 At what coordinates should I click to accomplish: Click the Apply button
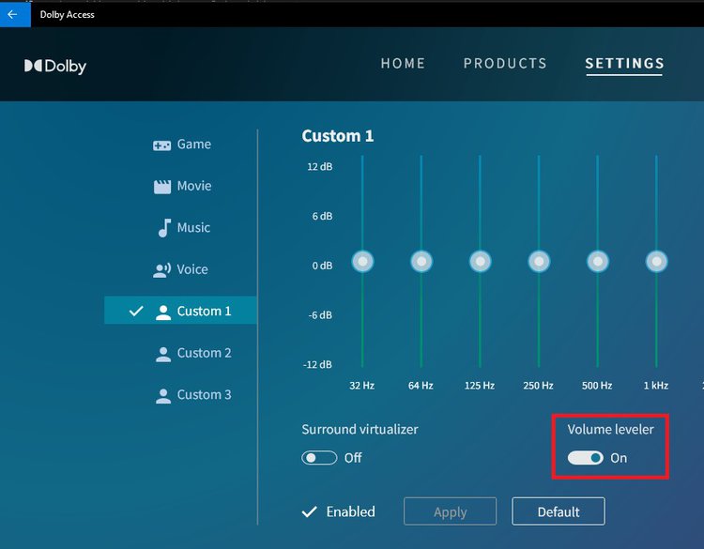pyautogui.click(x=450, y=511)
